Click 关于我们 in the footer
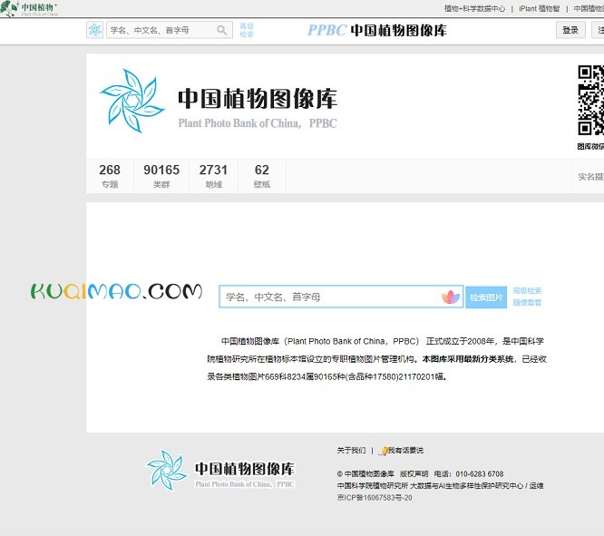The width and height of the screenshot is (604, 536). point(351,451)
